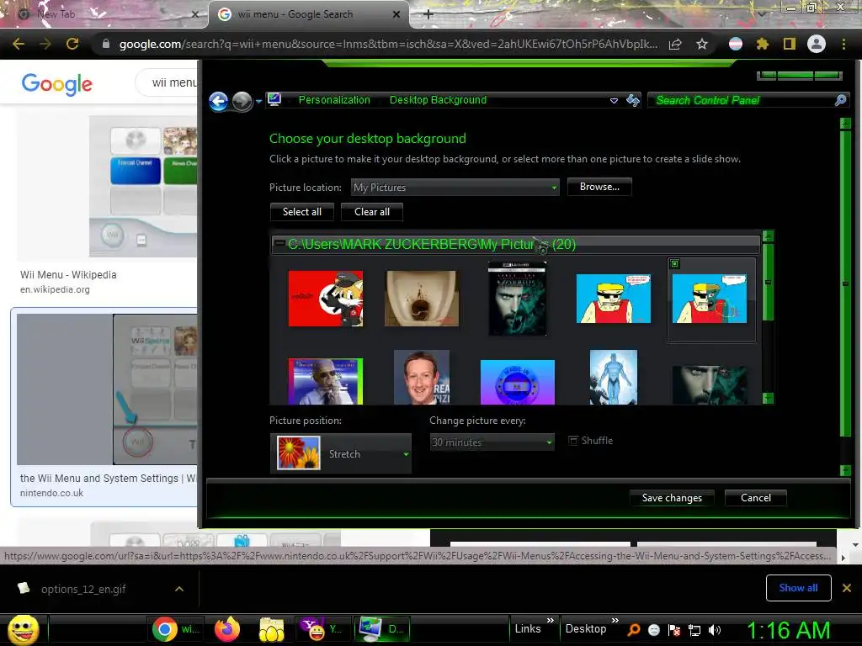
Task: Click the Control Panel search magnifier icon
Action: [841, 100]
